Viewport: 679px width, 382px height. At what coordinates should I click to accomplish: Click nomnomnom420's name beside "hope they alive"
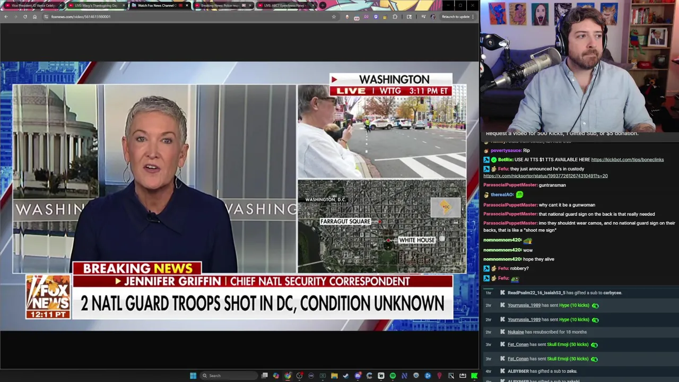point(502,259)
